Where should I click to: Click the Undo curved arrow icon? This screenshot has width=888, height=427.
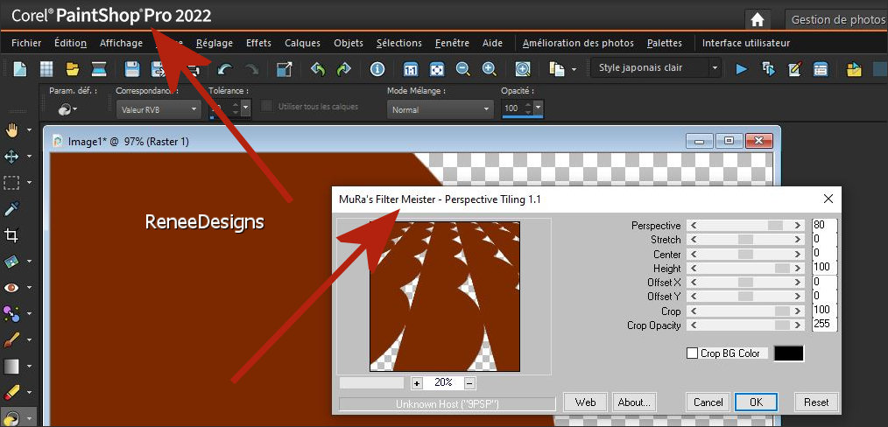(225, 69)
